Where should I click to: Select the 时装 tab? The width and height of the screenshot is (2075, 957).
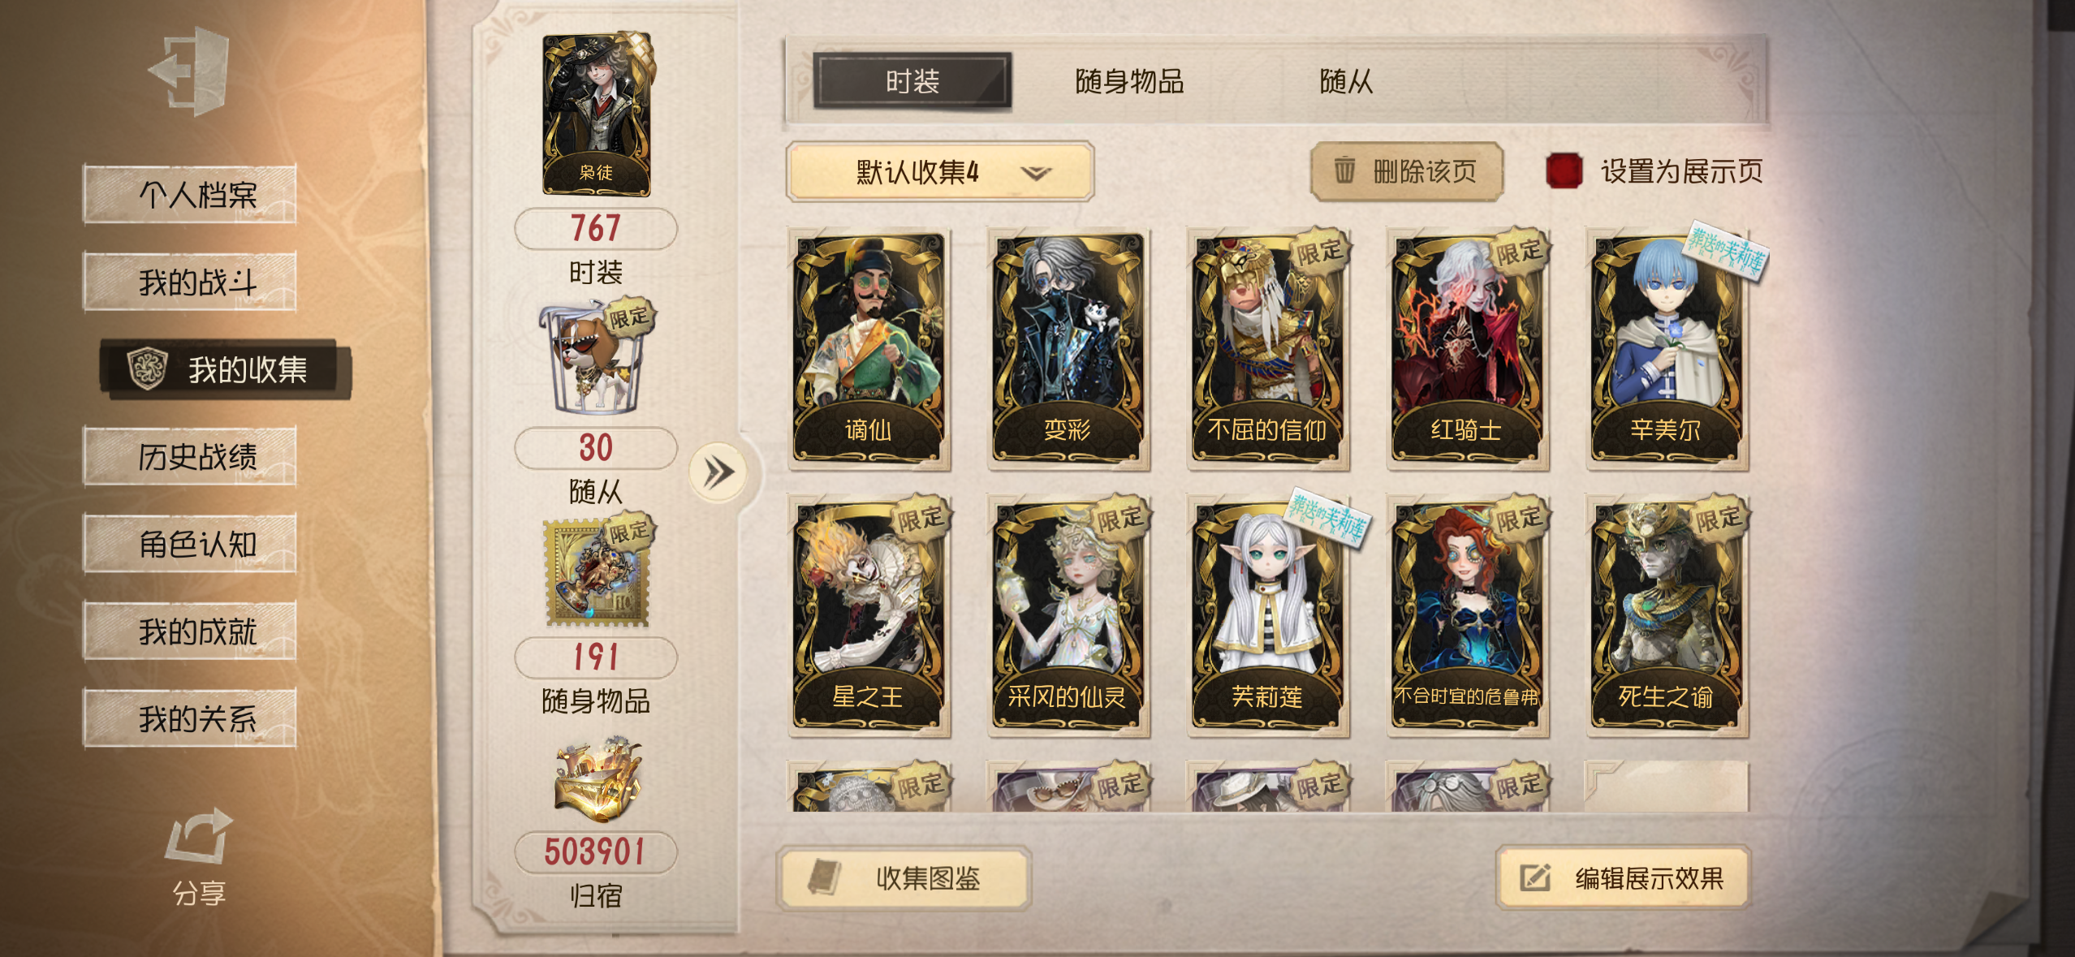[912, 81]
